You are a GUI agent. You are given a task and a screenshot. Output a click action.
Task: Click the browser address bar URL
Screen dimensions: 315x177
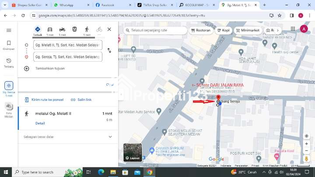122,15
